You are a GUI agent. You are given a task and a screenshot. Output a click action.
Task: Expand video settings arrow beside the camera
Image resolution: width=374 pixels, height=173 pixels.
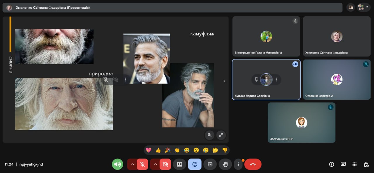coord(155,164)
